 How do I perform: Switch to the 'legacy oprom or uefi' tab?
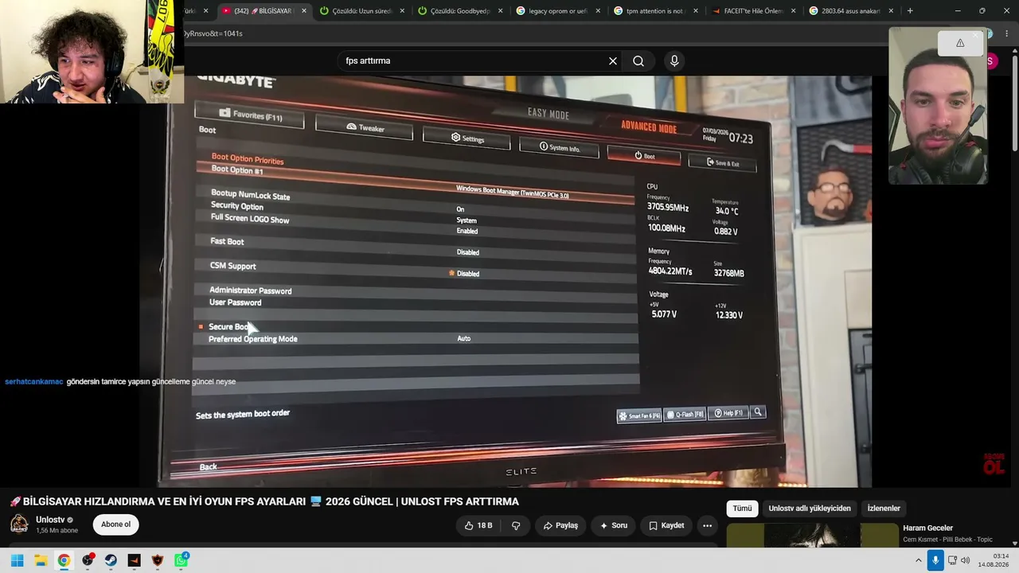click(x=559, y=11)
